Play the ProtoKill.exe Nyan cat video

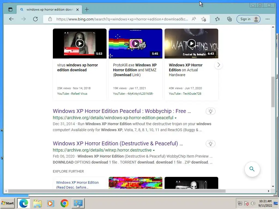(136, 44)
